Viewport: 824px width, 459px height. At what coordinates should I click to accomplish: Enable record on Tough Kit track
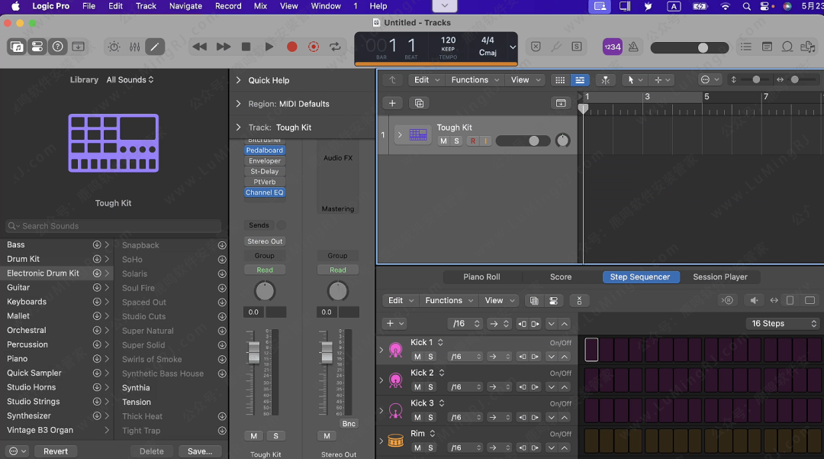pos(472,141)
